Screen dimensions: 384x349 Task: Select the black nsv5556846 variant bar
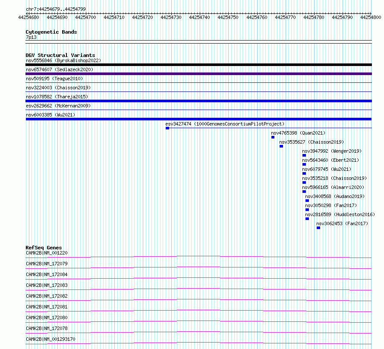pyautogui.click(x=198, y=65)
